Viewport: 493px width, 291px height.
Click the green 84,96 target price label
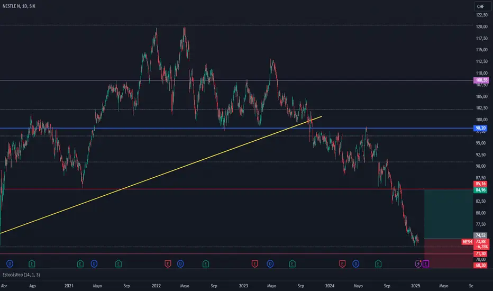480,190
